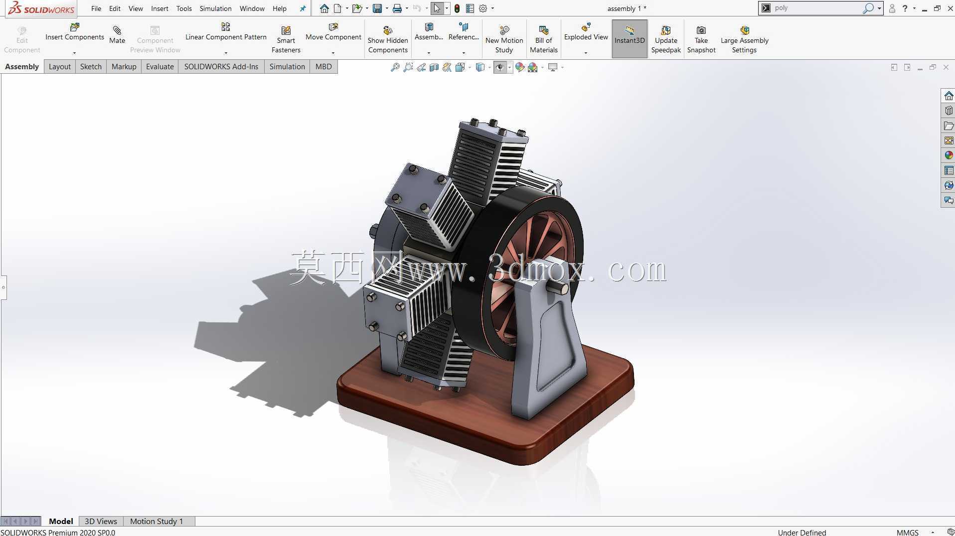This screenshot has height=536, width=955.
Task: Click Linear Component Pattern
Action: pyautogui.click(x=226, y=32)
